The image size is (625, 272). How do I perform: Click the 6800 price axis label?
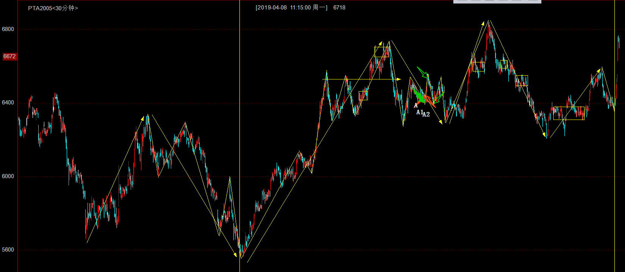pyautogui.click(x=8, y=29)
